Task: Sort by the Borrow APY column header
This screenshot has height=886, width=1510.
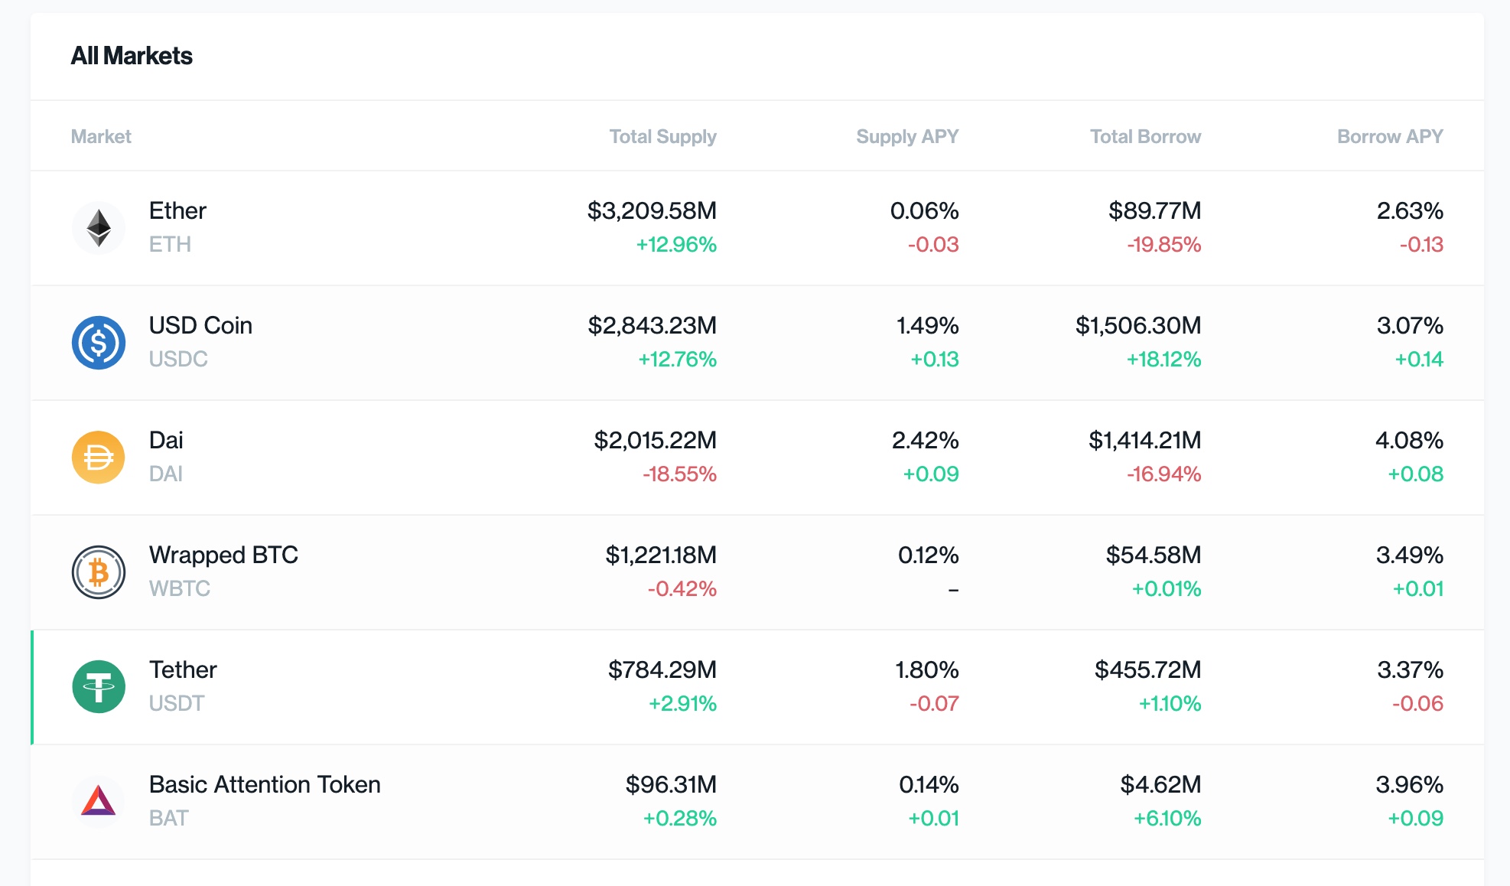Action: point(1390,136)
